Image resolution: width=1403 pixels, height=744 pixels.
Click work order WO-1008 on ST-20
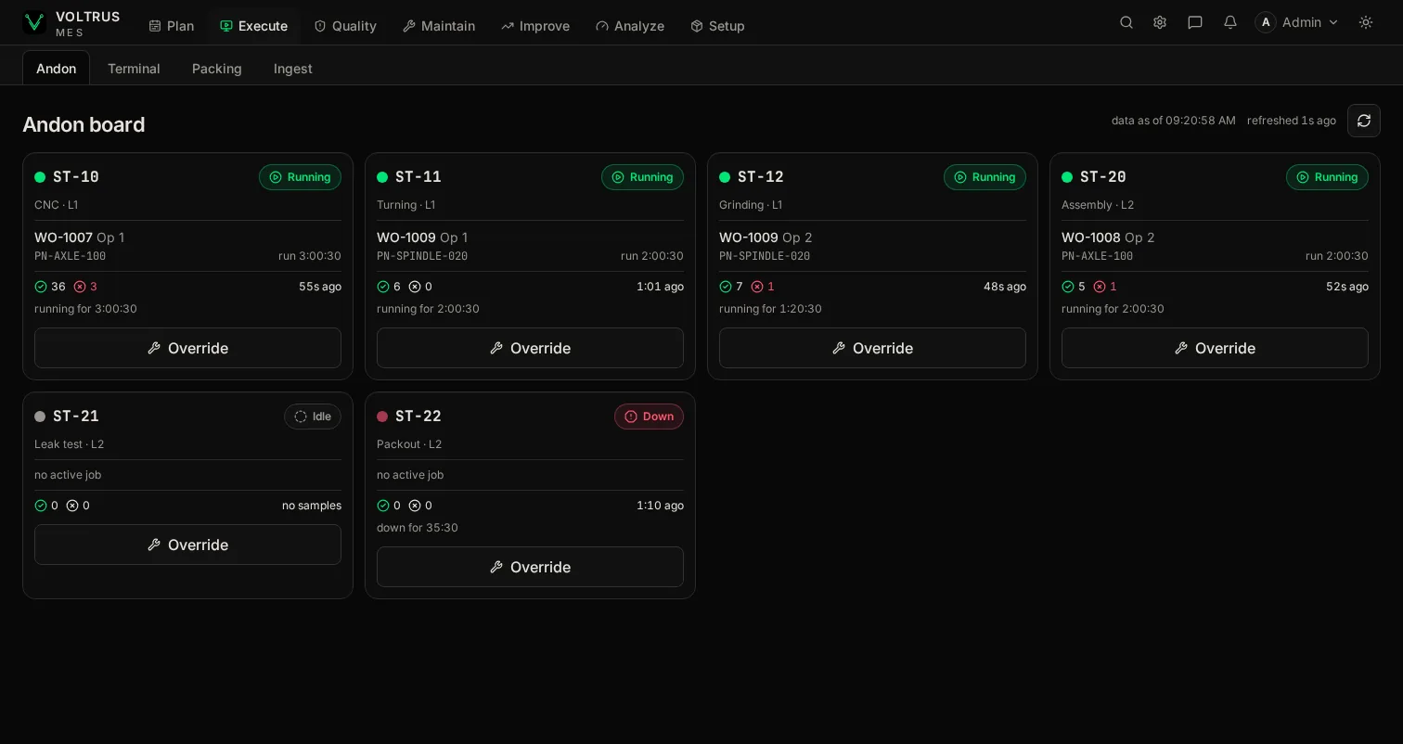(x=1091, y=237)
